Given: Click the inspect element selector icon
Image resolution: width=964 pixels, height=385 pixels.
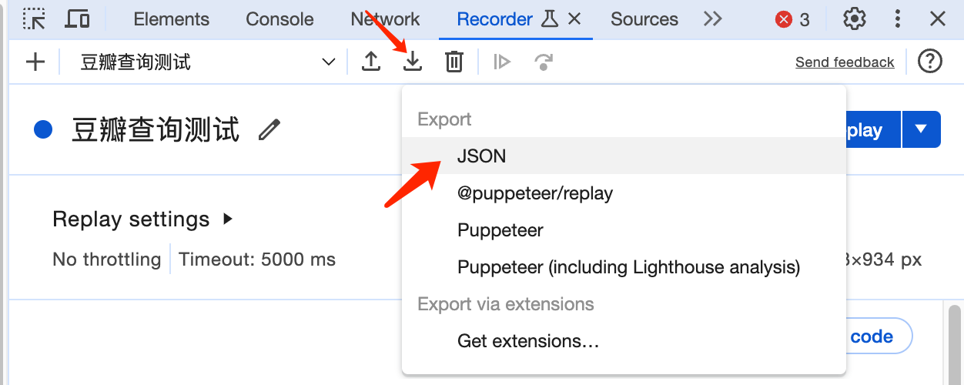Looking at the screenshot, I should click(34, 19).
